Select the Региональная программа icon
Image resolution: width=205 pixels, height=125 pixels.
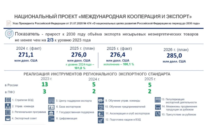(x=8, y=112)
